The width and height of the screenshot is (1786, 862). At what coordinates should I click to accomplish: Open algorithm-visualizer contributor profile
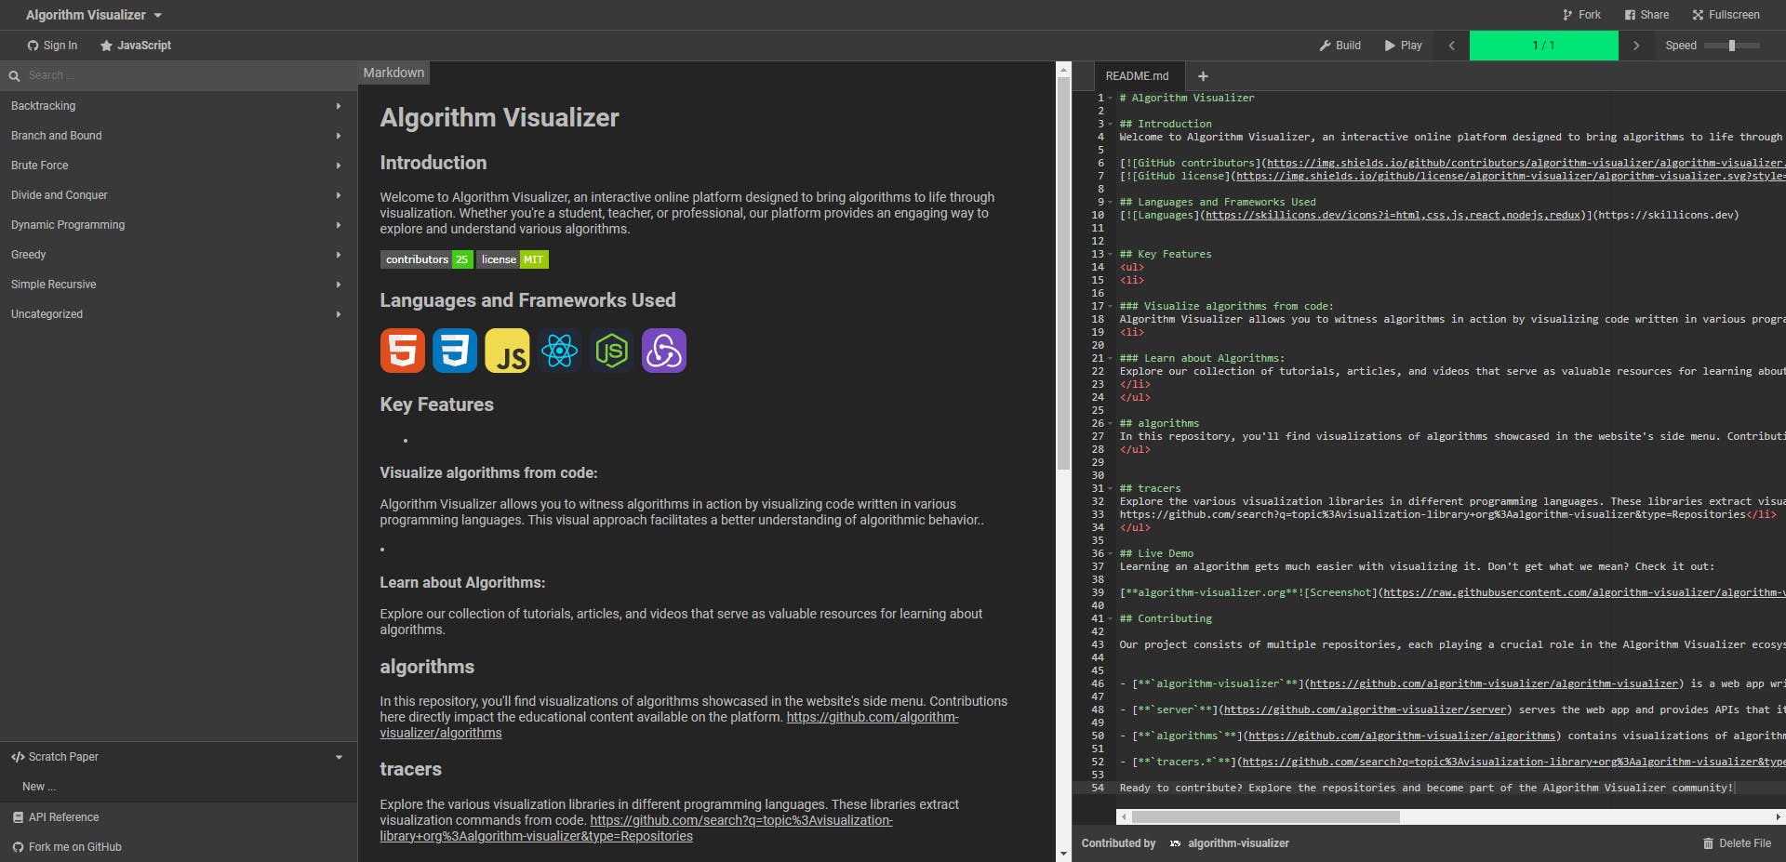[1238, 843]
